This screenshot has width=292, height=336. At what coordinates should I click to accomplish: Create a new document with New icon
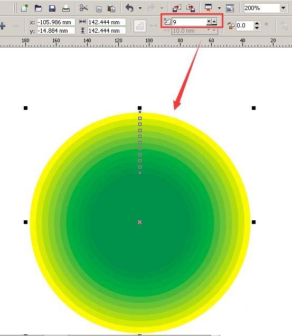[x=25, y=8]
